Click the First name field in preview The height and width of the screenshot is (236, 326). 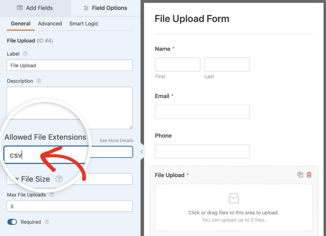pos(177,64)
